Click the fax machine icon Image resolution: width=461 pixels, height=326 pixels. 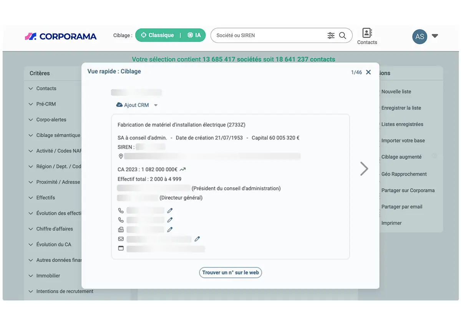point(121,230)
